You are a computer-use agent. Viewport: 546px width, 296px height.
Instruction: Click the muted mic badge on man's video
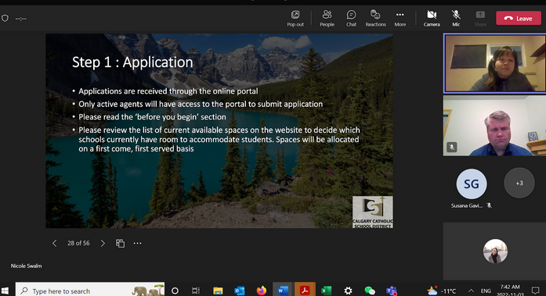(x=452, y=147)
